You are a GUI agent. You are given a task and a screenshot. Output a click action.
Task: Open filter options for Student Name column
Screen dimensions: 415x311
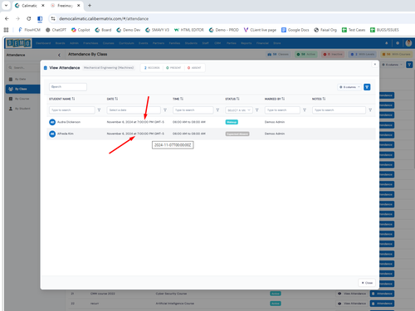click(99, 110)
